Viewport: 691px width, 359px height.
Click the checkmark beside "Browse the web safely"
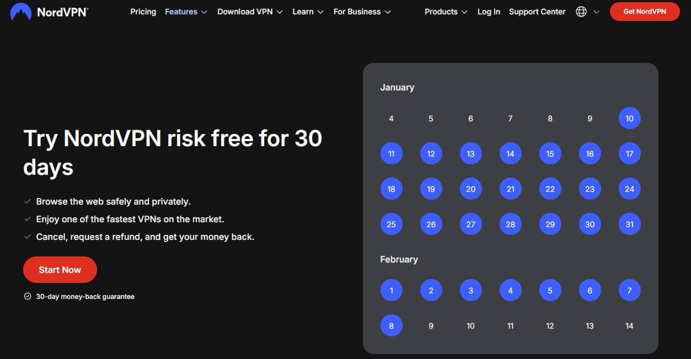(x=27, y=201)
